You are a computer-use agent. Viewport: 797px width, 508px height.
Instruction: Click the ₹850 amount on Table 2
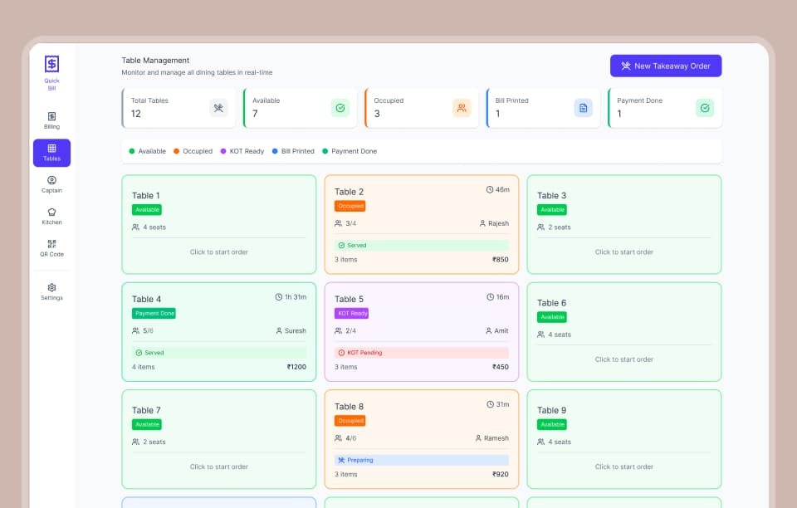[x=500, y=260]
